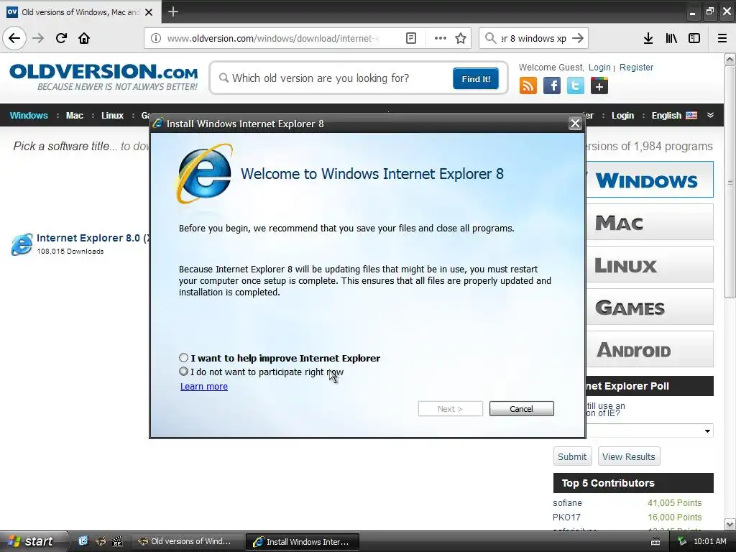The height and width of the screenshot is (552, 736).
Task: Click the Login link beside Welcome Guest
Action: point(599,67)
